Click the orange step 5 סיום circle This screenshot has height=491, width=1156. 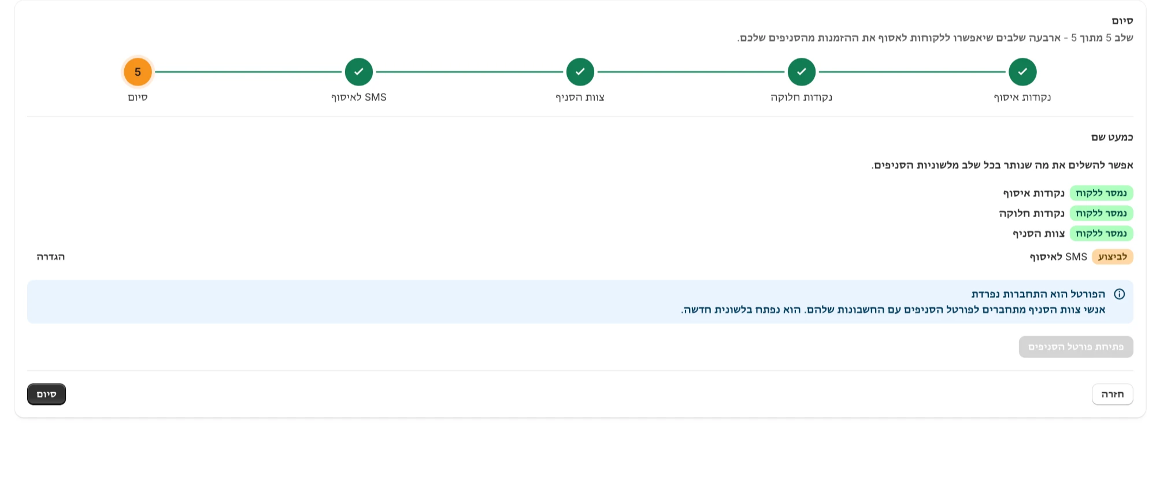pyautogui.click(x=138, y=72)
